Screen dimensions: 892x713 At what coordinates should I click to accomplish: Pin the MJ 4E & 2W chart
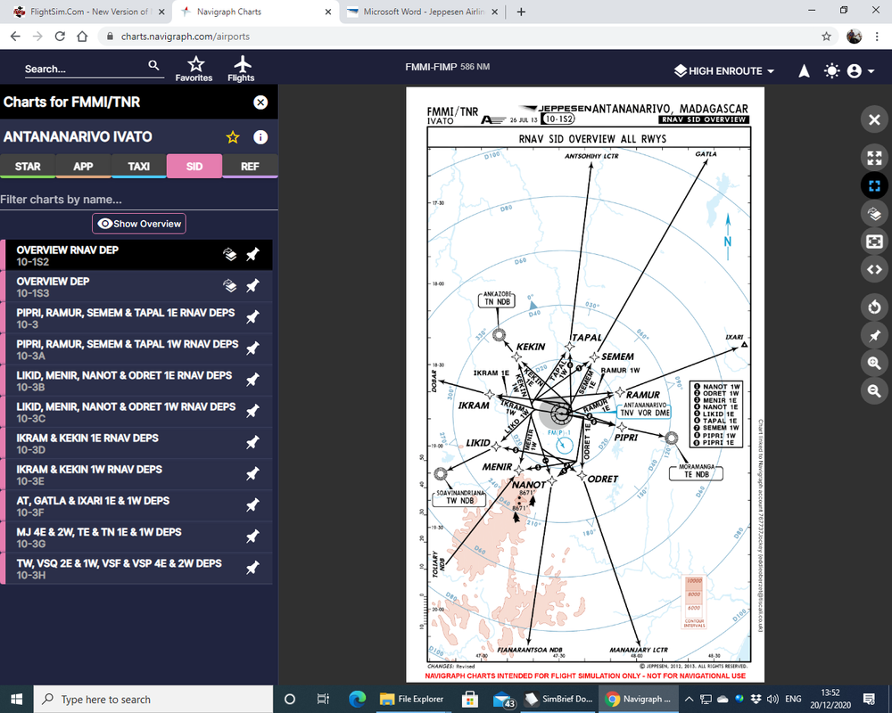click(x=252, y=537)
